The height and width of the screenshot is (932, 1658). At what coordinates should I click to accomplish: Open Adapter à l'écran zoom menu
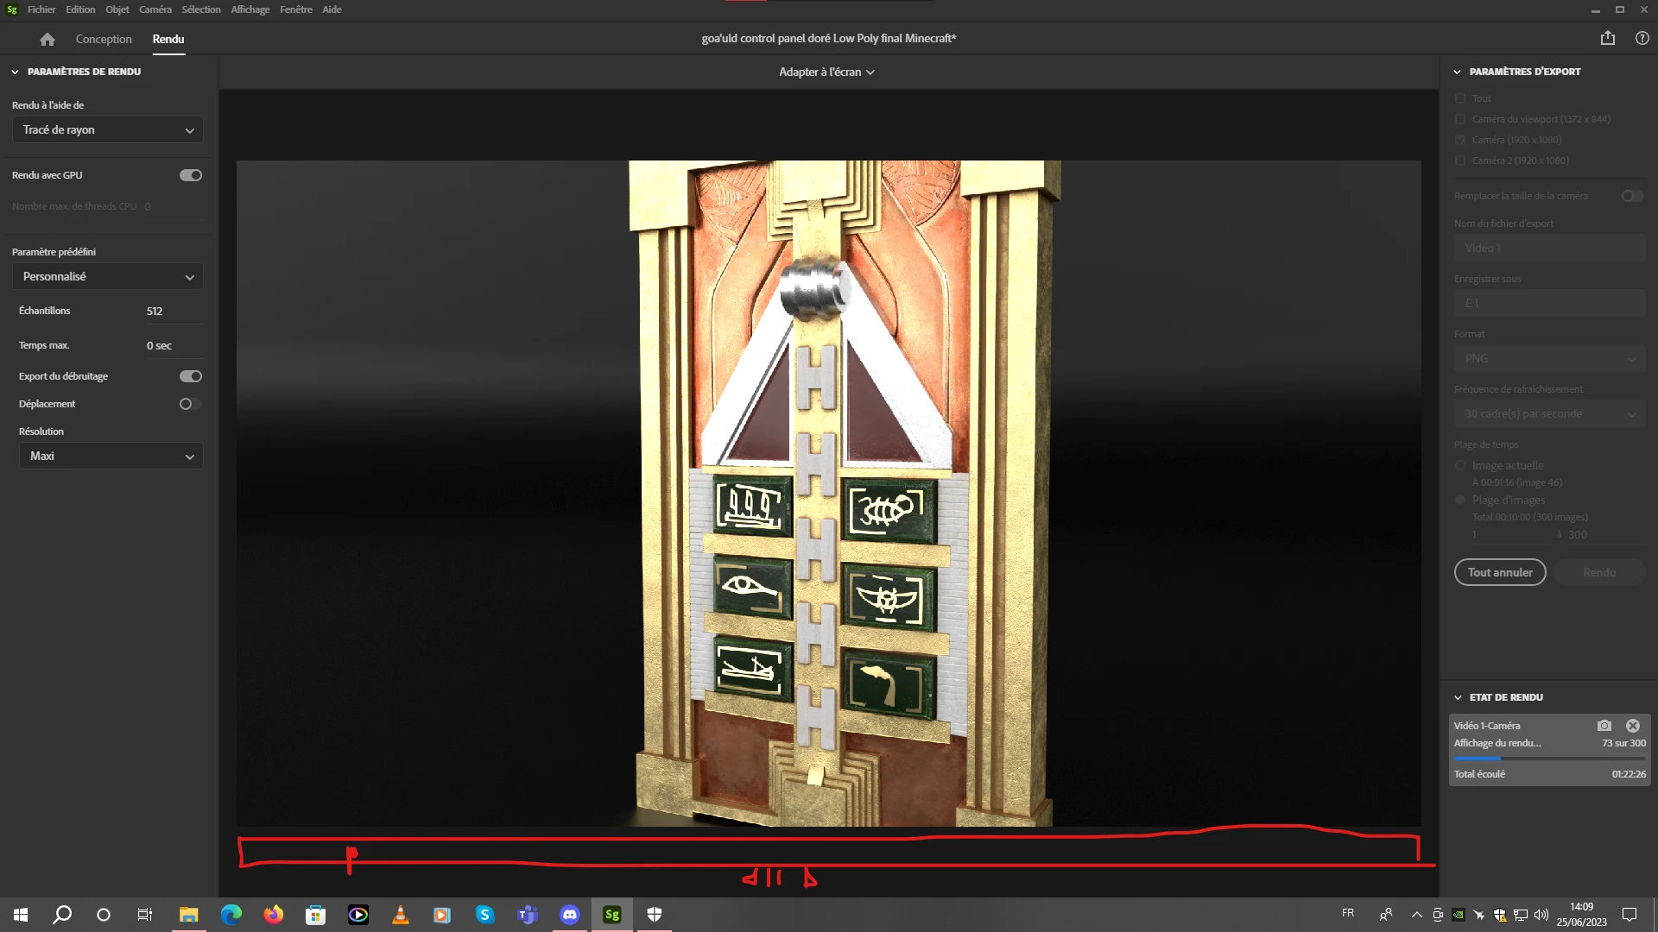click(x=826, y=72)
